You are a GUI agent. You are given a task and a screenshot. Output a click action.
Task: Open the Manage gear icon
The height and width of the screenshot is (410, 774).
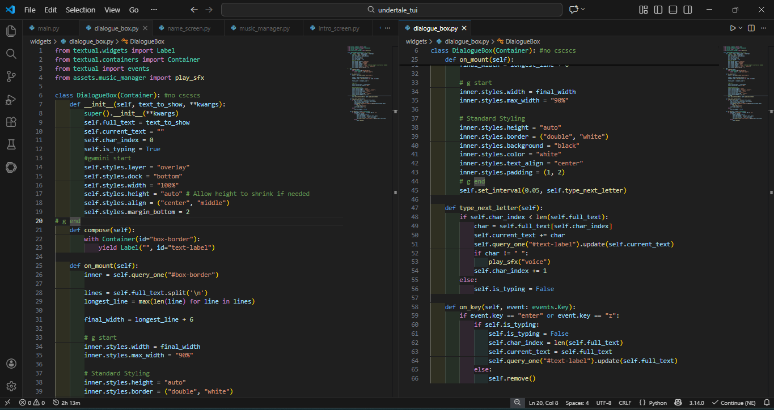coord(11,386)
